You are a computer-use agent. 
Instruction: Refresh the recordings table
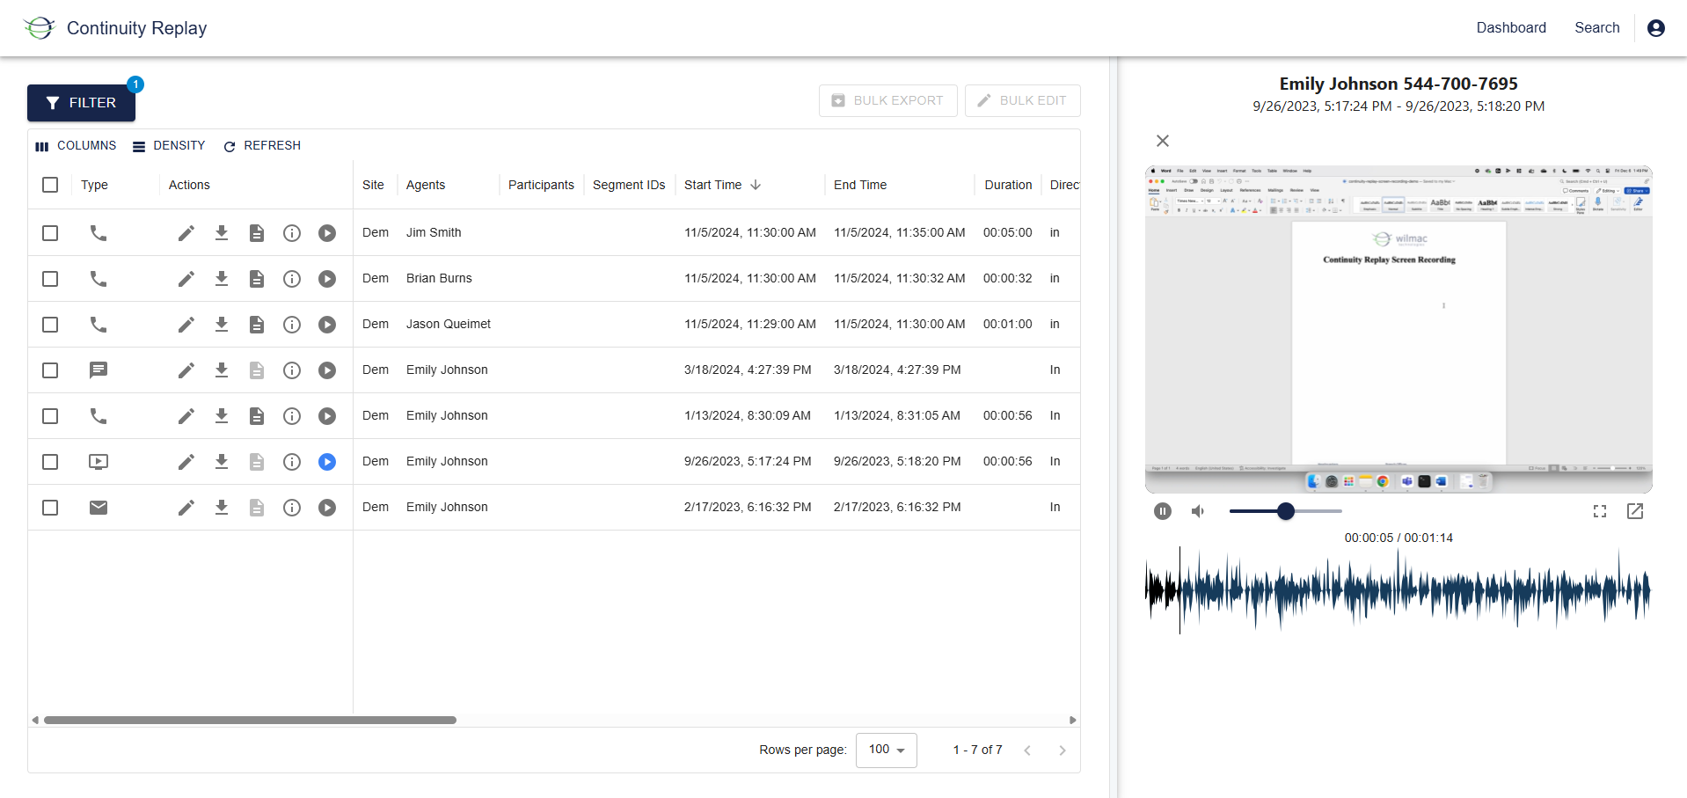(262, 146)
